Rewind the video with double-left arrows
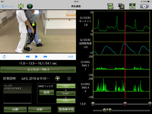The width and height of the screenshot is (152, 114). tap(28, 57)
